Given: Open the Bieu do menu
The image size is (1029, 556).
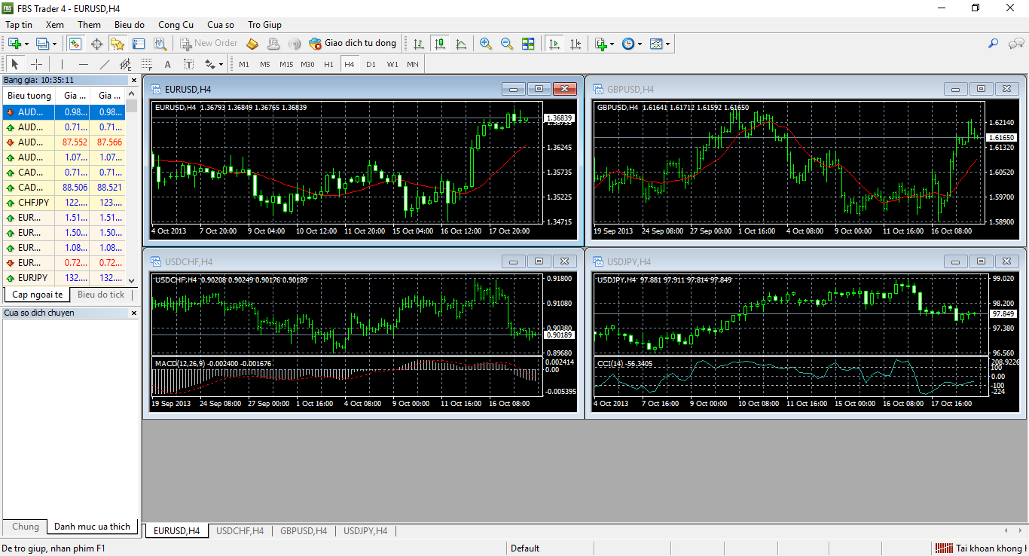Looking at the screenshot, I should (x=130, y=25).
